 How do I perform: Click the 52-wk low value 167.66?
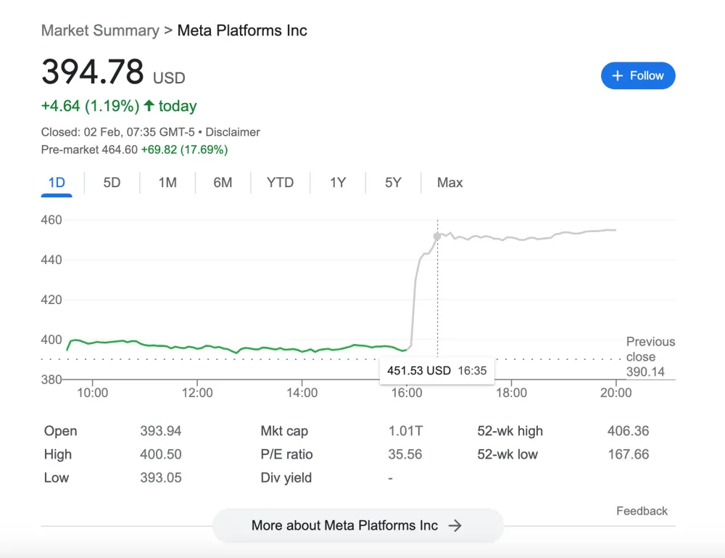click(x=629, y=454)
